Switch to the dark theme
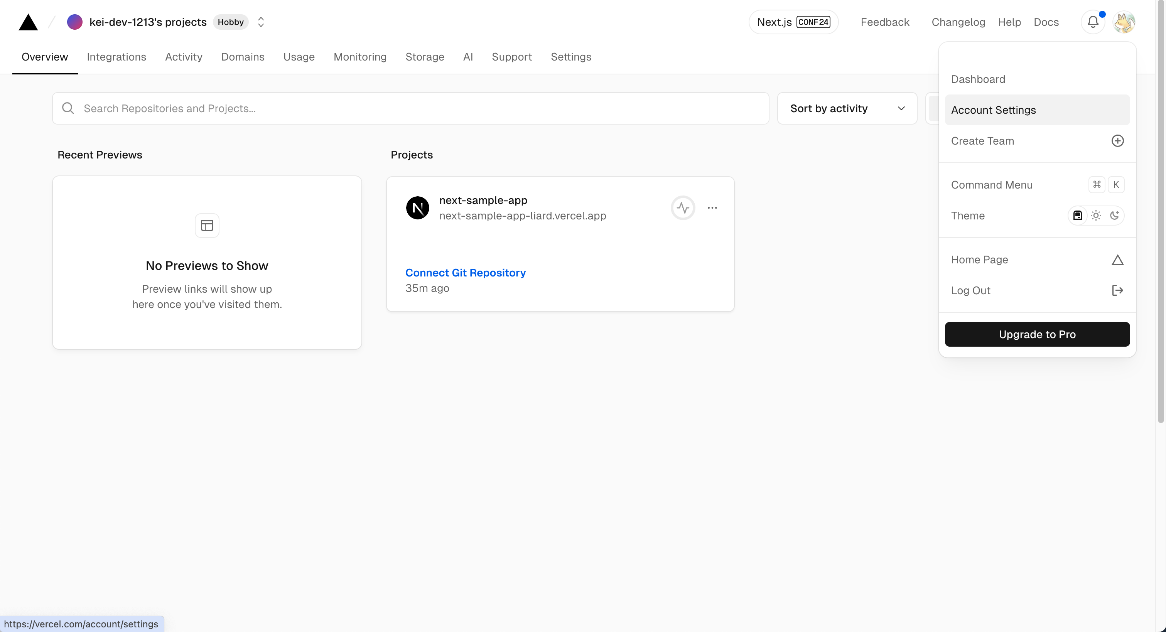Image resolution: width=1166 pixels, height=632 pixels. pyautogui.click(x=1114, y=215)
